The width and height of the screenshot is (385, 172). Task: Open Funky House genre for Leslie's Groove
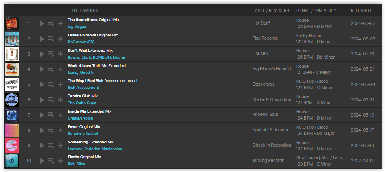click(x=309, y=36)
